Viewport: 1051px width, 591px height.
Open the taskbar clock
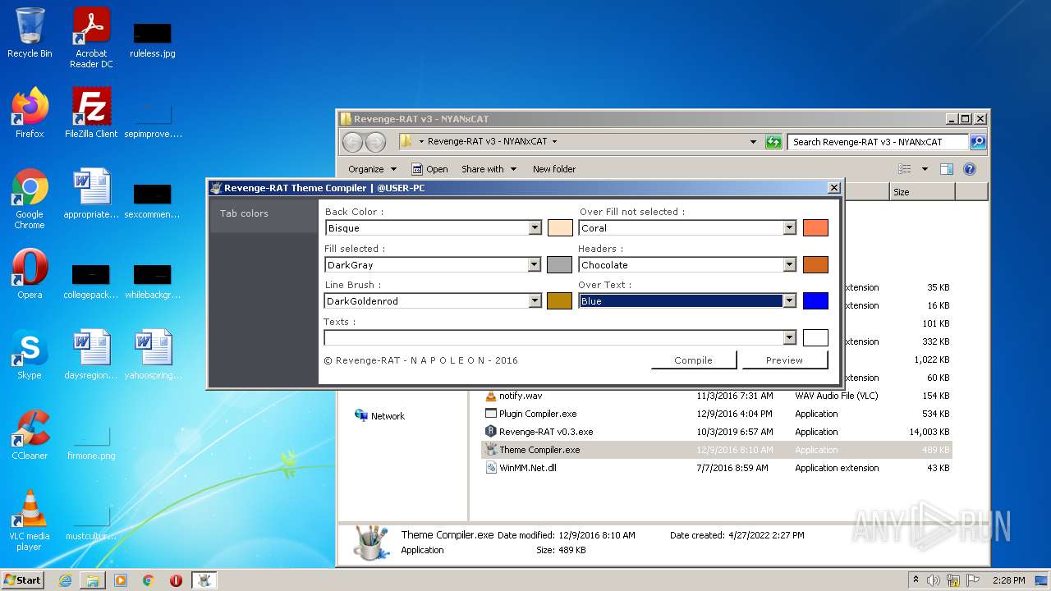pyautogui.click(x=1008, y=580)
